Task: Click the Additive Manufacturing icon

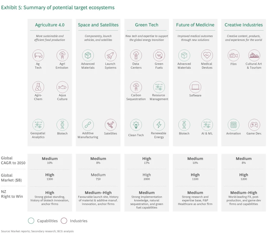Action: click(88, 125)
